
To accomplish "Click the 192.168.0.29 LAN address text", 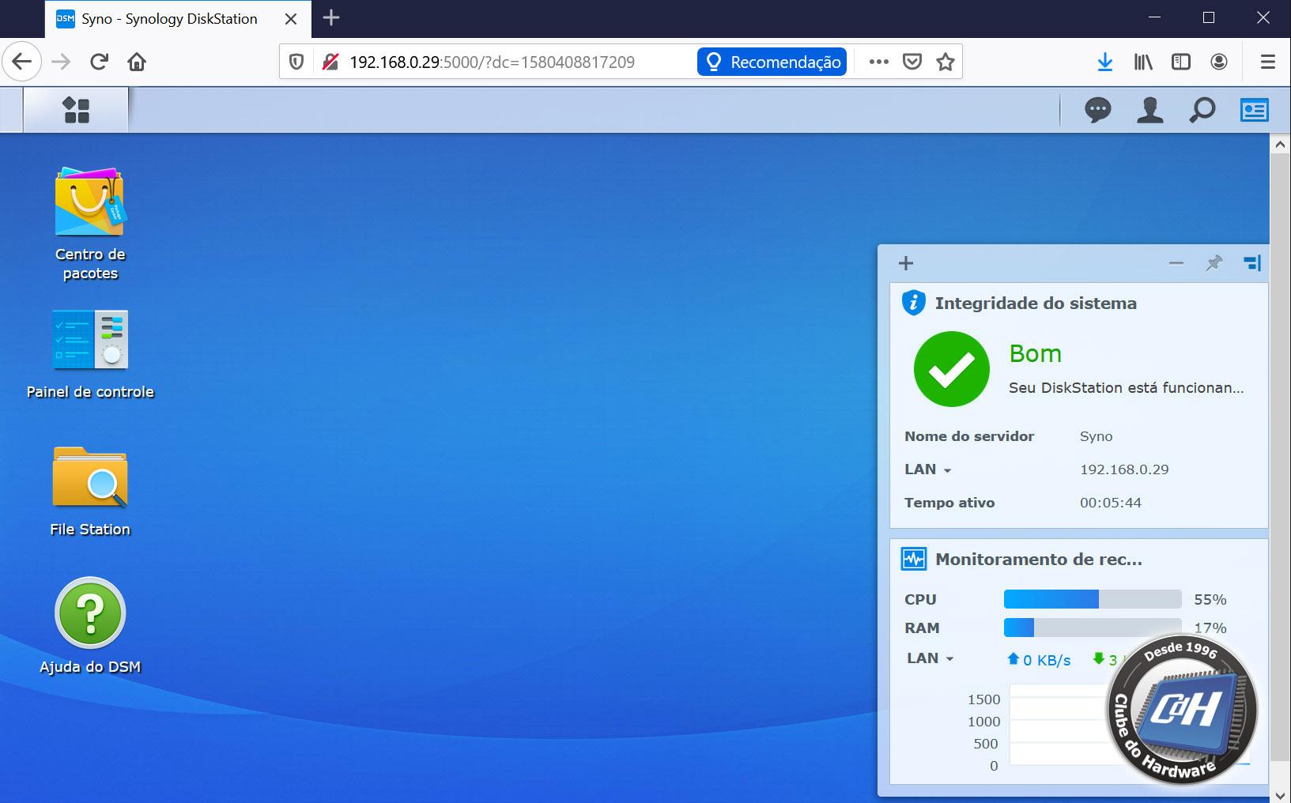I will pos(1124,469).
